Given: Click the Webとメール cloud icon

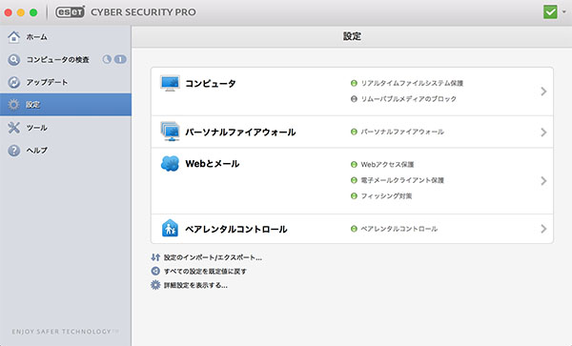Looking at the screenshot, I should (170, 164).
